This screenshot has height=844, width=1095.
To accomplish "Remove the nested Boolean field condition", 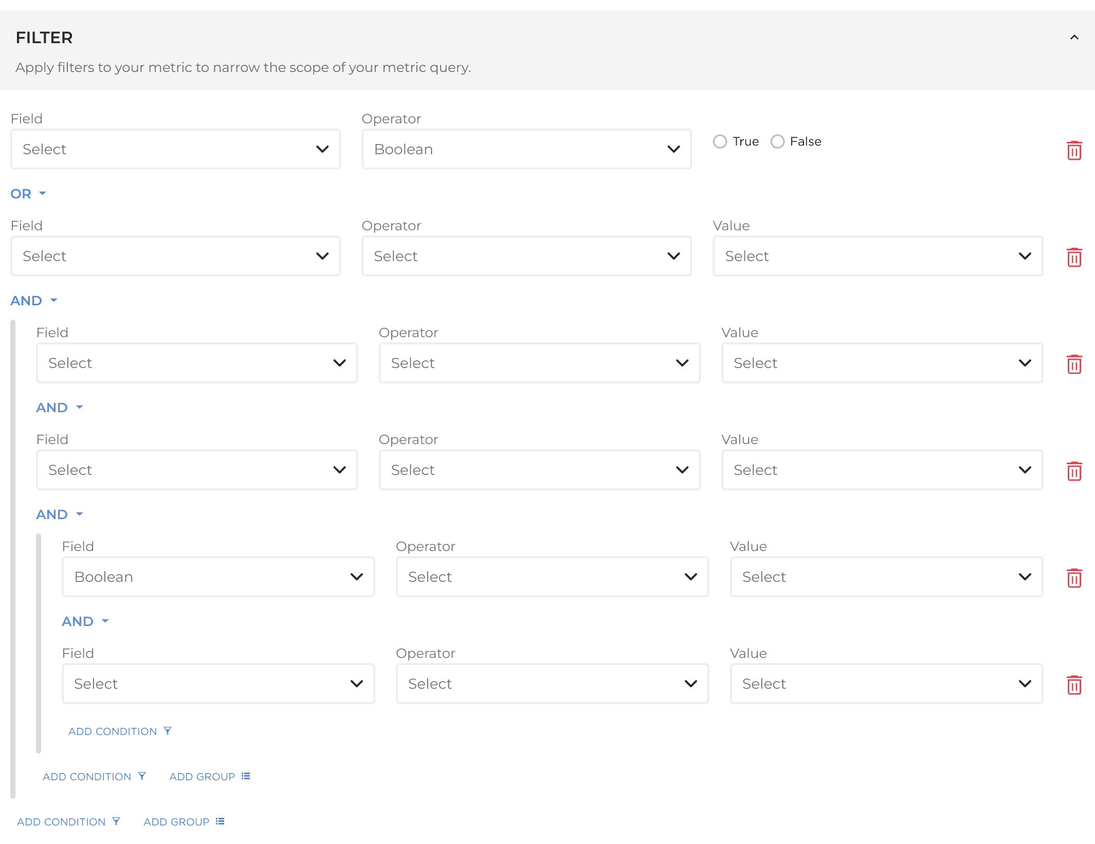I will [1074, 578].
